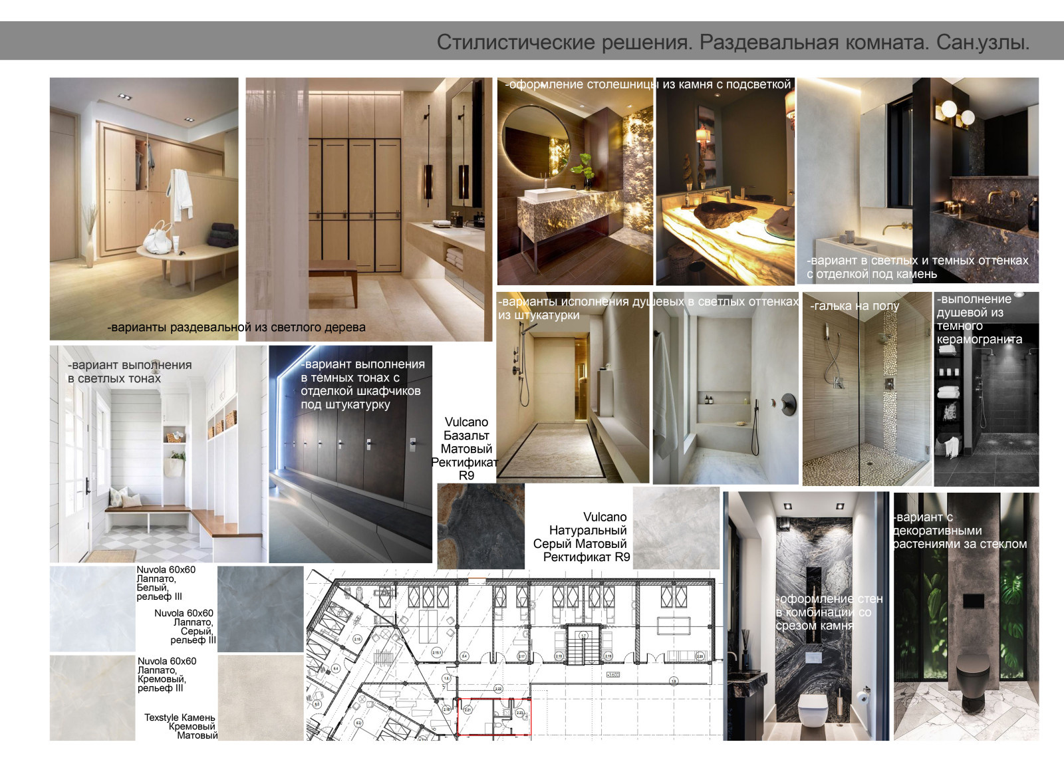The image size is (1064, 762).
Task: Click the glowing onyx countertop photo
Action: (x=725, y=193)
